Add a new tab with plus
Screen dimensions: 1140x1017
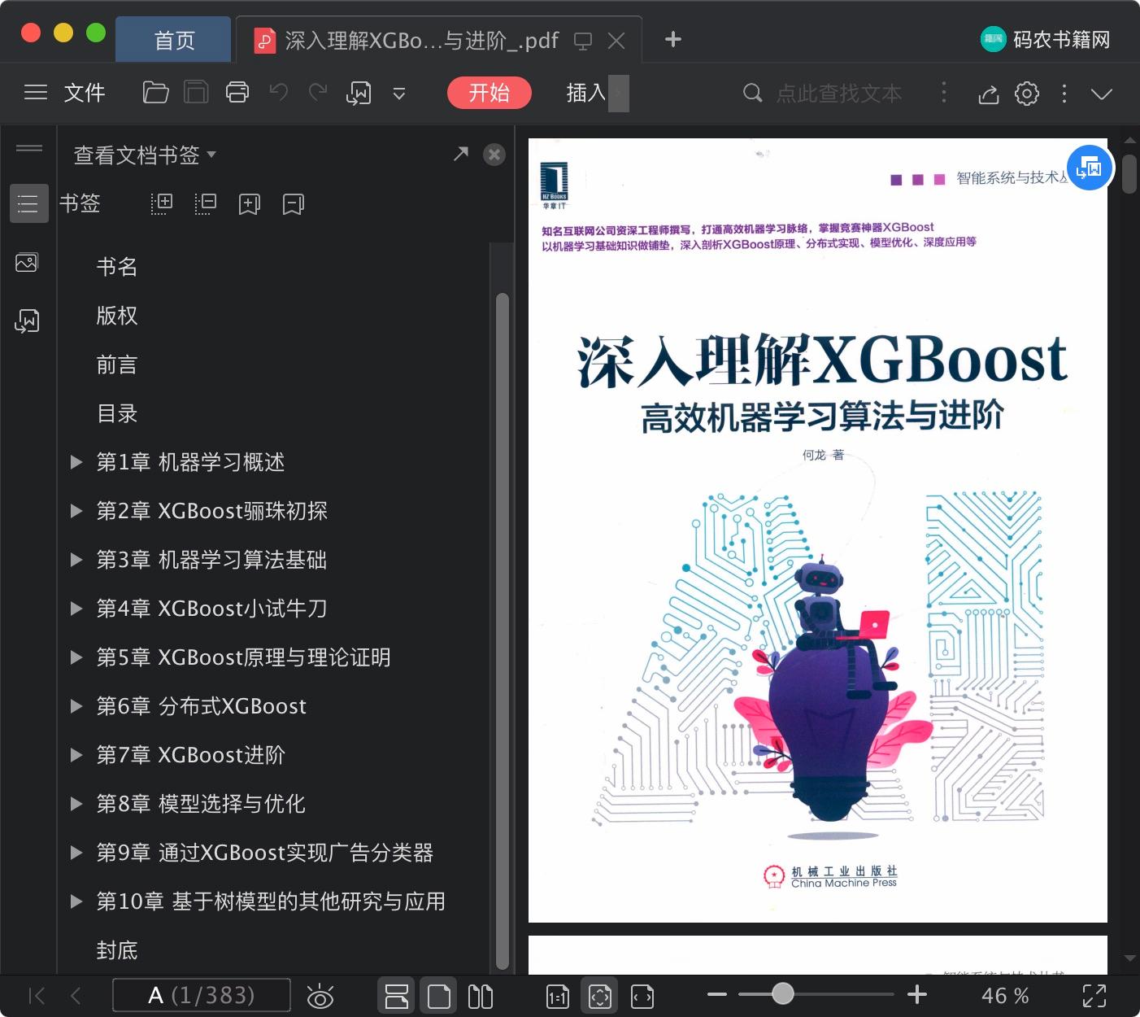(673, 39)
